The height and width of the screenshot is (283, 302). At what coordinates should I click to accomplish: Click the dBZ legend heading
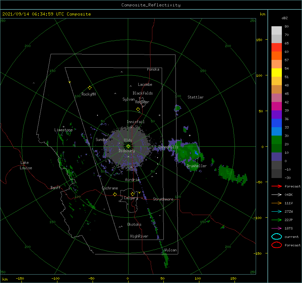coord(285,18)
